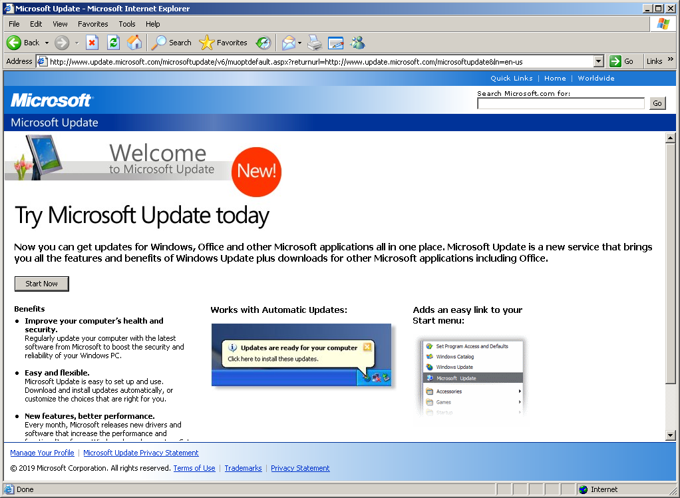Click the Start menu screenshot image

[472, 377]
